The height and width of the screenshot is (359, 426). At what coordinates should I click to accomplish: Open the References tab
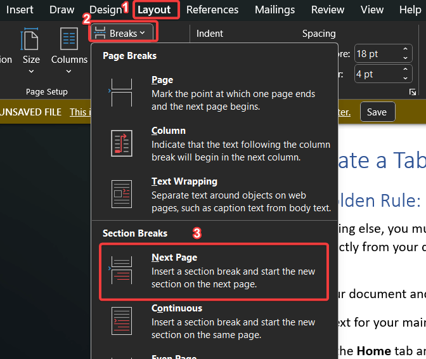212,10
